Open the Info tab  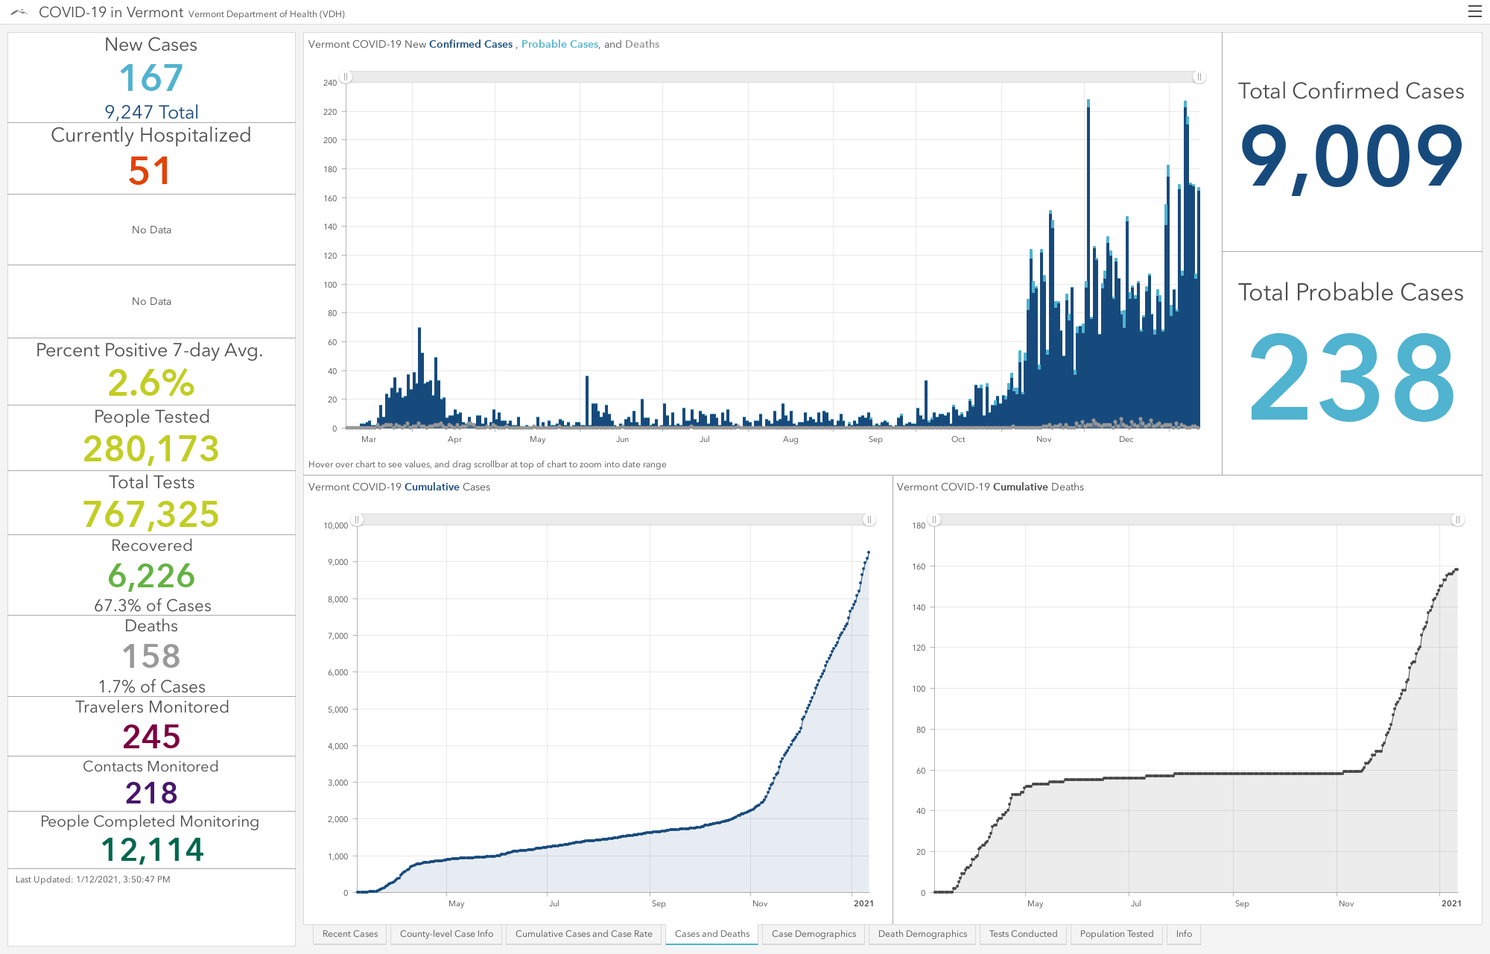tap(1184, 934)
